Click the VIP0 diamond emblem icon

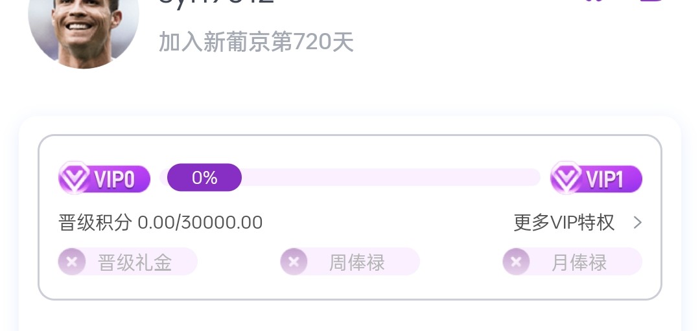tap(75, 178)
